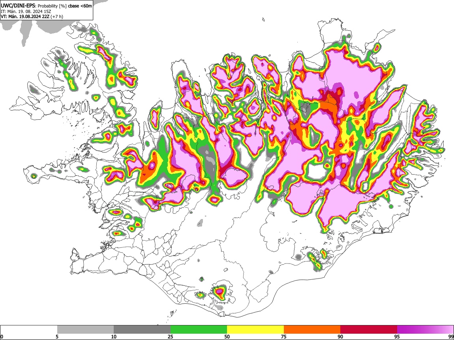Click the legend value '99'
Viewport: 454px width, 340px height.
pos(451,336)
